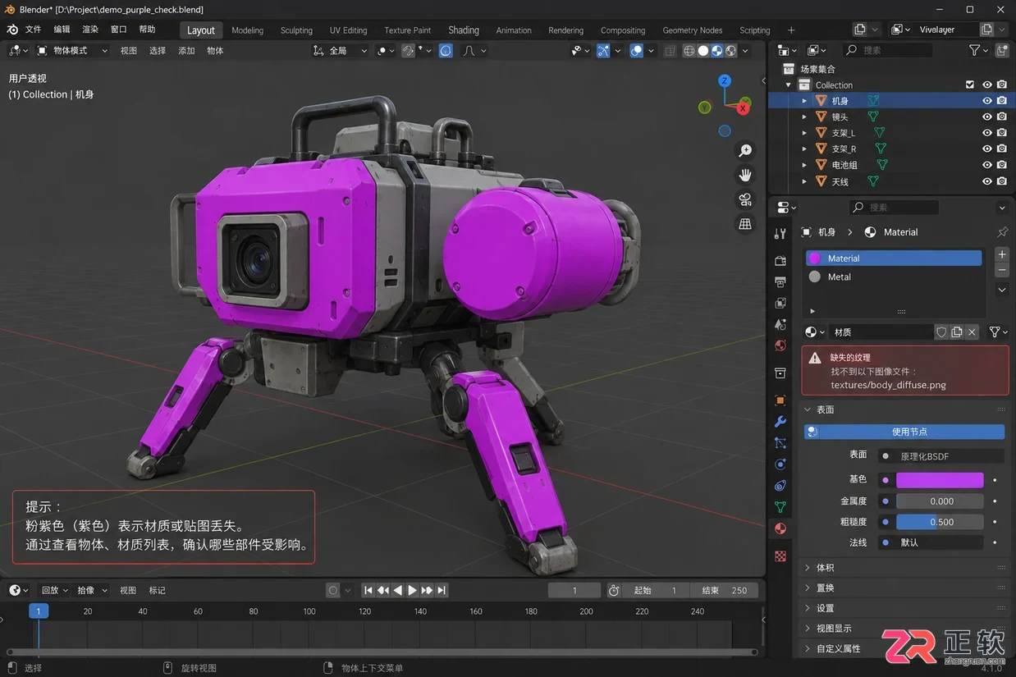Hide 镜头 object with eye icon
This screenshot has height=677, width=1016.
pyautogui.click(x=987, y=117)
